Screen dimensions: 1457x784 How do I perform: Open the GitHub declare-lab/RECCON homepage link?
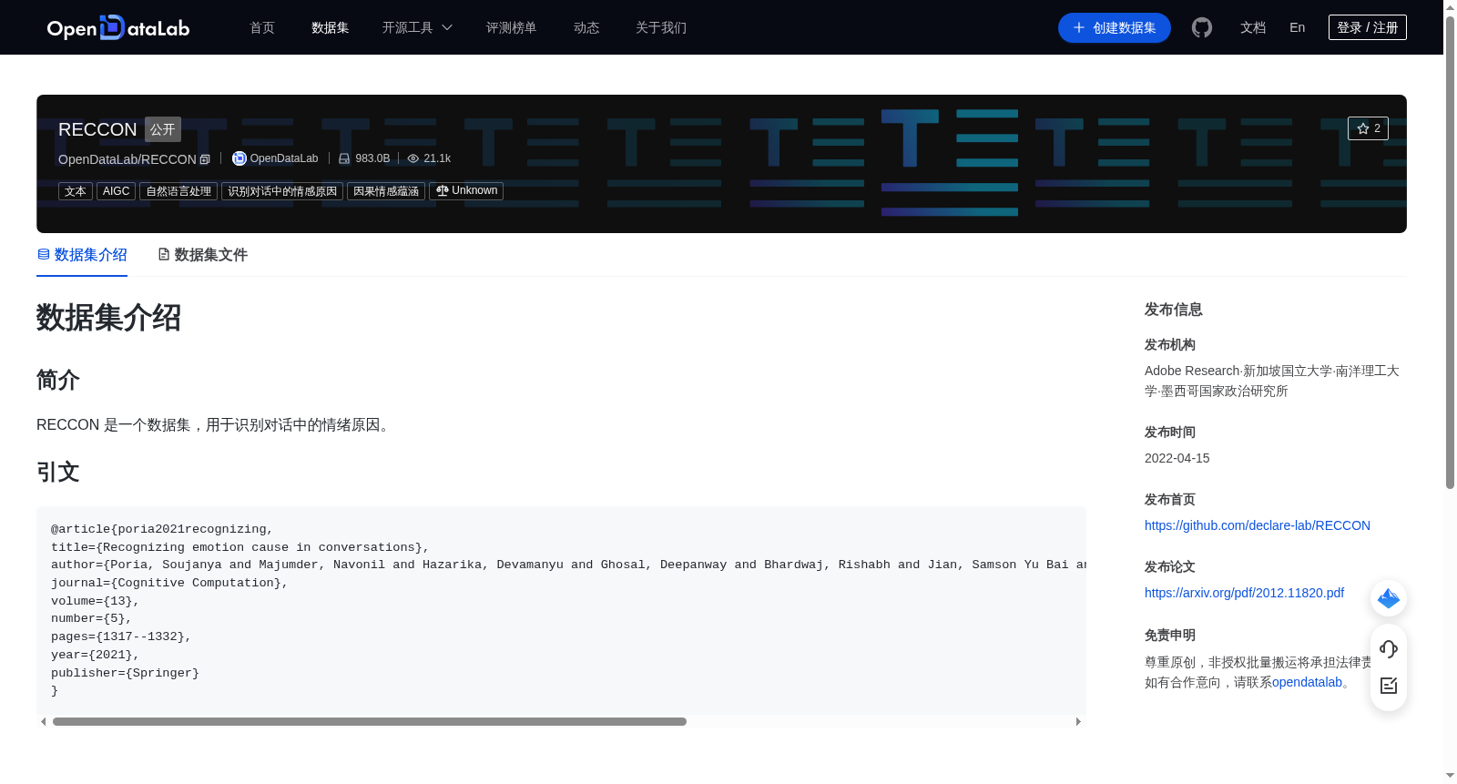(1258, 525)
